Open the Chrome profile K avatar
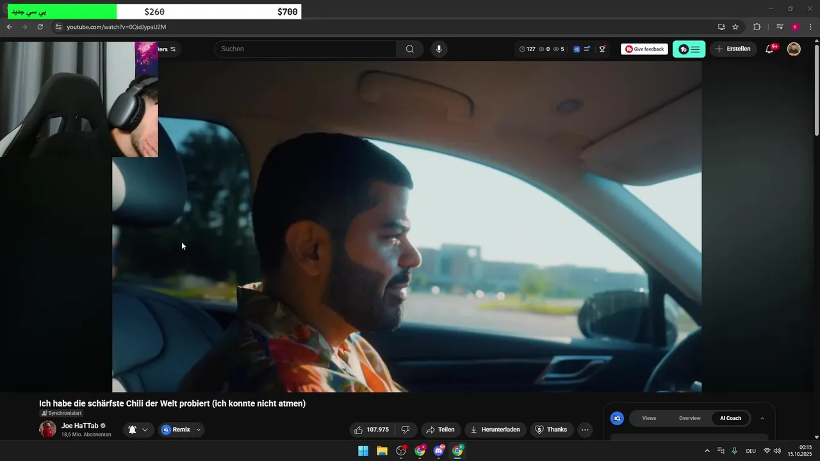The height and width of the screenshot is (461, 820). coord(795,27)
